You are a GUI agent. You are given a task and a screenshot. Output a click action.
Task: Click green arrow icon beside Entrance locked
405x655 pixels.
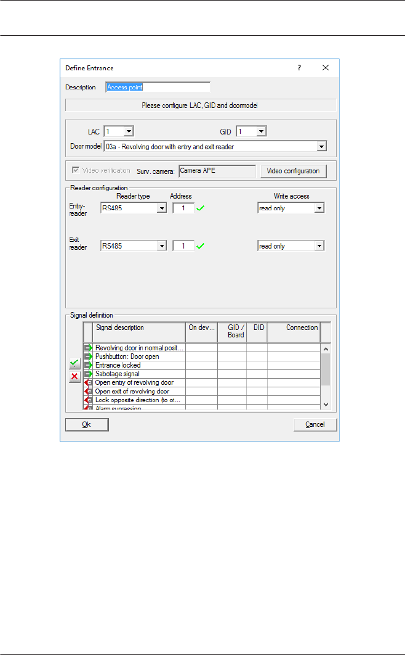coord(88,365)
